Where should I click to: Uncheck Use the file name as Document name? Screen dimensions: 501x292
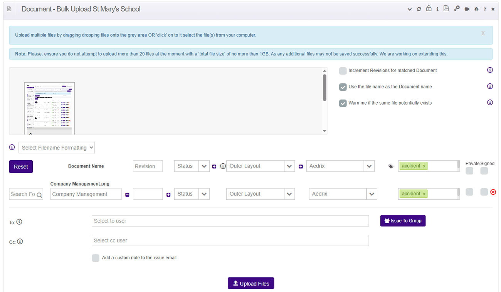click(343, 87)
